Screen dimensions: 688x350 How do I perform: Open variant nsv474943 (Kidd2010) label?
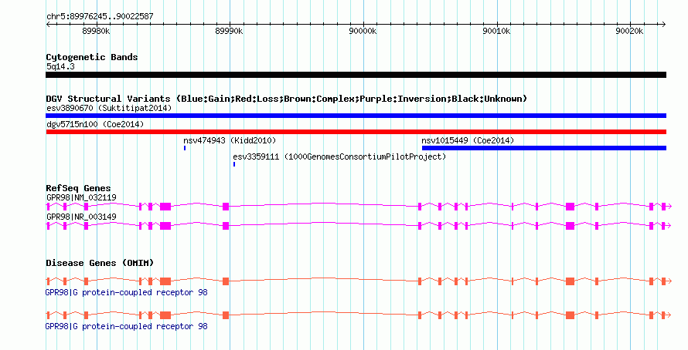(230, 140)
